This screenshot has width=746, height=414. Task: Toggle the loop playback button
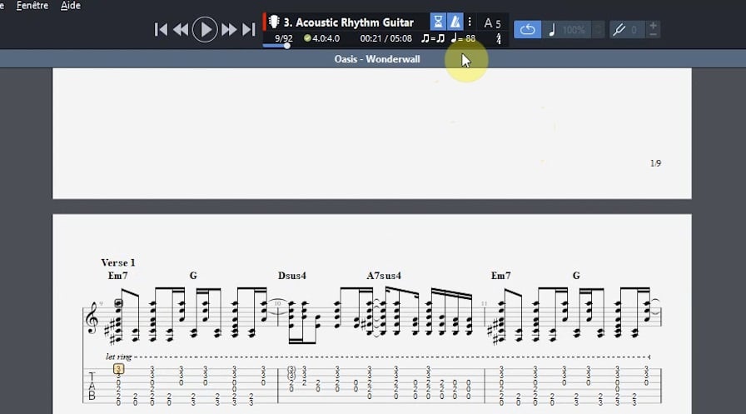click(527, 29)
